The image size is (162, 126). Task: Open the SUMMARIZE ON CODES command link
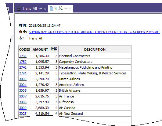(x=94, y=32)
